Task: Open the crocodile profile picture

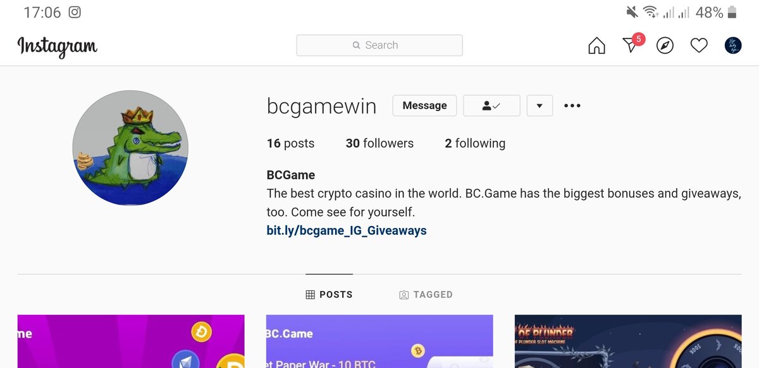Action: coord(130,148)
